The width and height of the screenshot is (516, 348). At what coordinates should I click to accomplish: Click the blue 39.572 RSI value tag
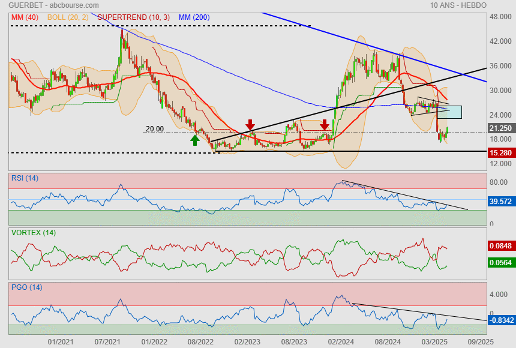[x=500, y=202]
